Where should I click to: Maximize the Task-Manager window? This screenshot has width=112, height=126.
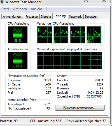(x=94, y=1)
